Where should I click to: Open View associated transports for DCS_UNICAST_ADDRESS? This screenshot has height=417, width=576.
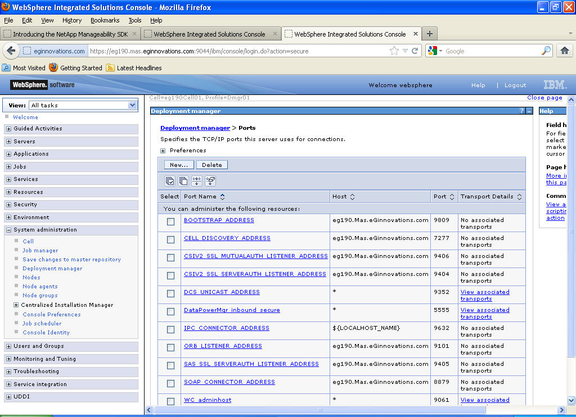point(485,295)
